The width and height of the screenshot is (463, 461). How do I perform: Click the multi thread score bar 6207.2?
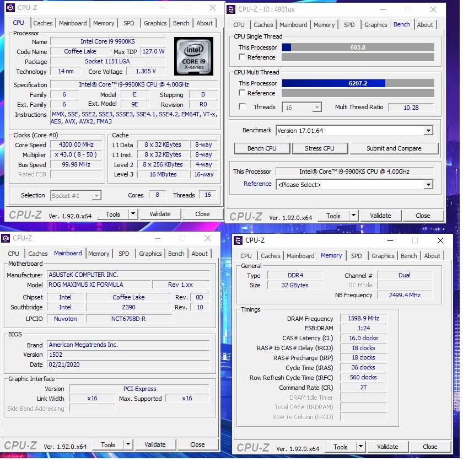(358, 83)
